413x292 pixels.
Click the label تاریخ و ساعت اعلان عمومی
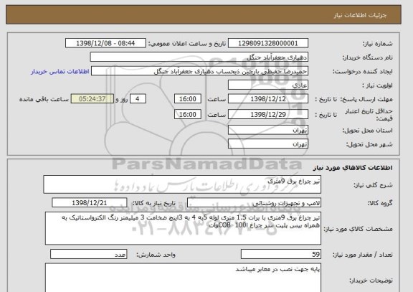point(187,44)
